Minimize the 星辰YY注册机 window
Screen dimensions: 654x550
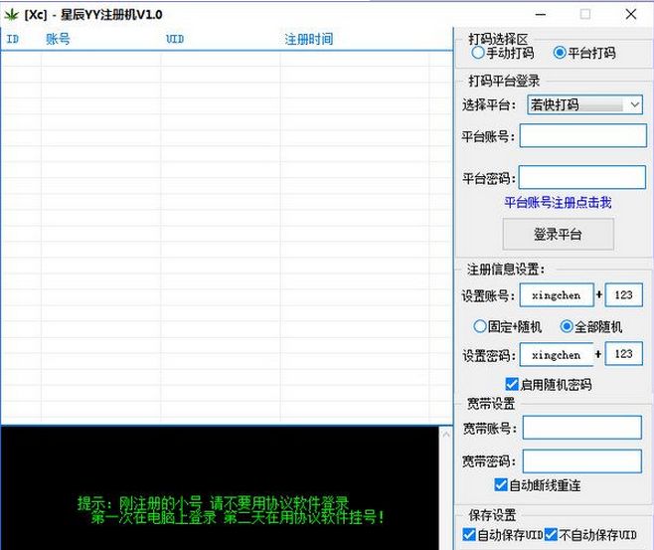coord(541,15)
